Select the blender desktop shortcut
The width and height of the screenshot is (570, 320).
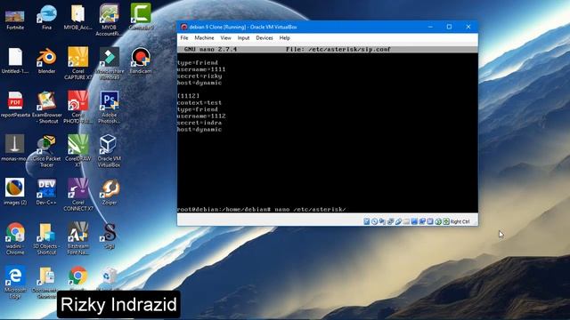coord(46,61)
